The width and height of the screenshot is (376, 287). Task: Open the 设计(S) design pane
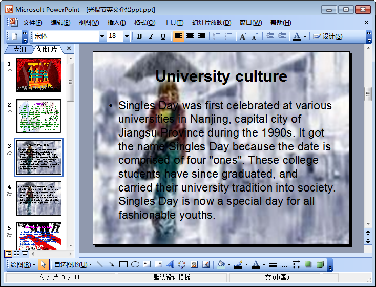tap(328, 36)
